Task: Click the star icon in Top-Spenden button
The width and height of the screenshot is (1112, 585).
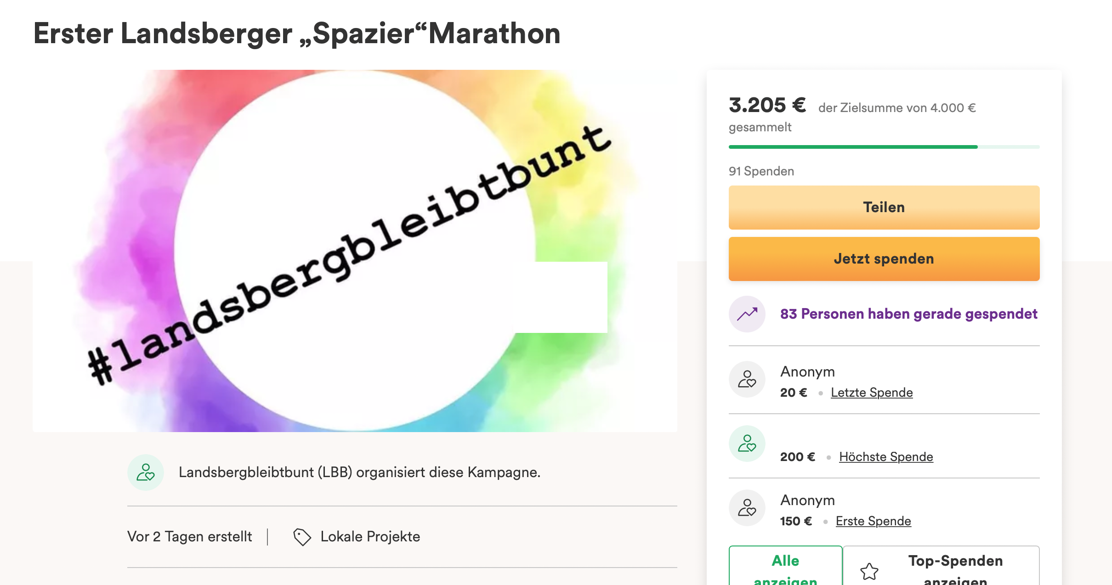Action: coord(869,571)
